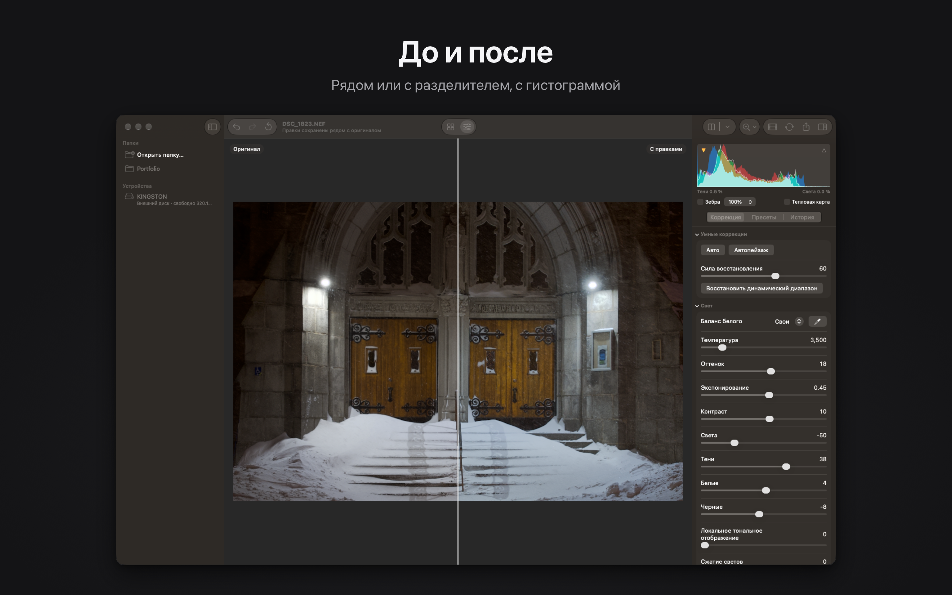
Task: Toggle highlight clipping warning triangle
Action: [824, 150]
